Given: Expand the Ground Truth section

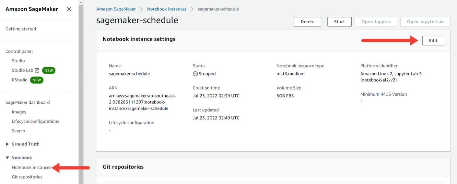Looking at the screenshot, I should point(7,144).
